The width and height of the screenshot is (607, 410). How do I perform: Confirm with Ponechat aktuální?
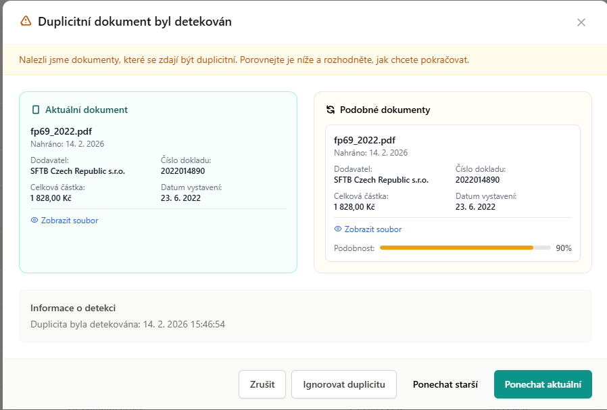[543, 384]
